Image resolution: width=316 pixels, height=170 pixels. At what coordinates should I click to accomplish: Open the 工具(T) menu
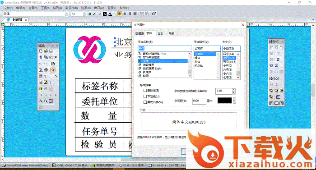(x=45, y=8)
